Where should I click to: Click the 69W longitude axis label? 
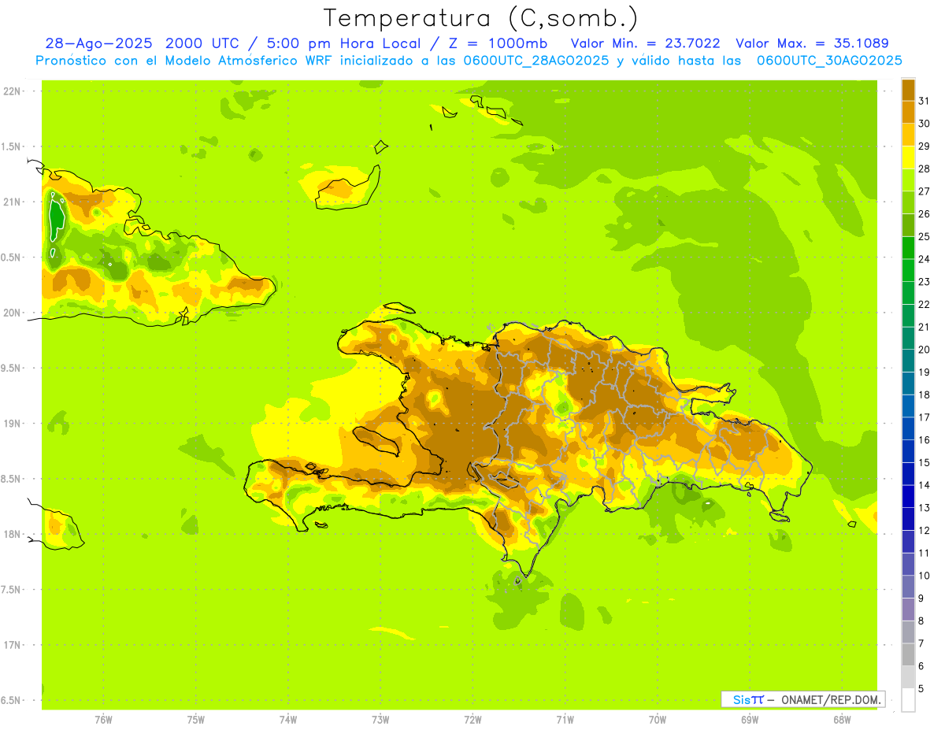[750, 720]
